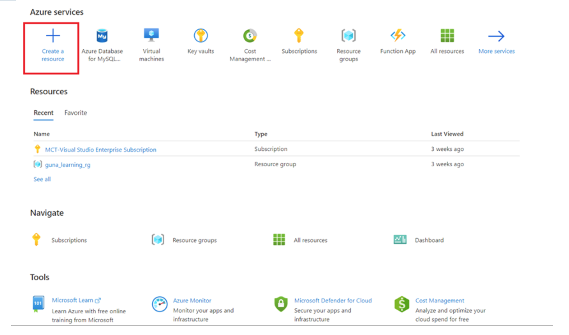Click cube icon beside guna_learning_rg
Viewport: 569px width, 335px height.
point(38,164)
